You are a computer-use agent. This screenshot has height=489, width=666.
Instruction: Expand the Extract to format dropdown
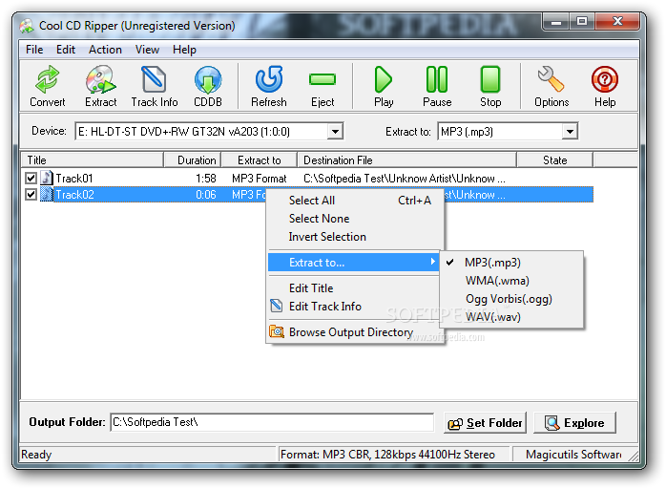tap(570, 132)
